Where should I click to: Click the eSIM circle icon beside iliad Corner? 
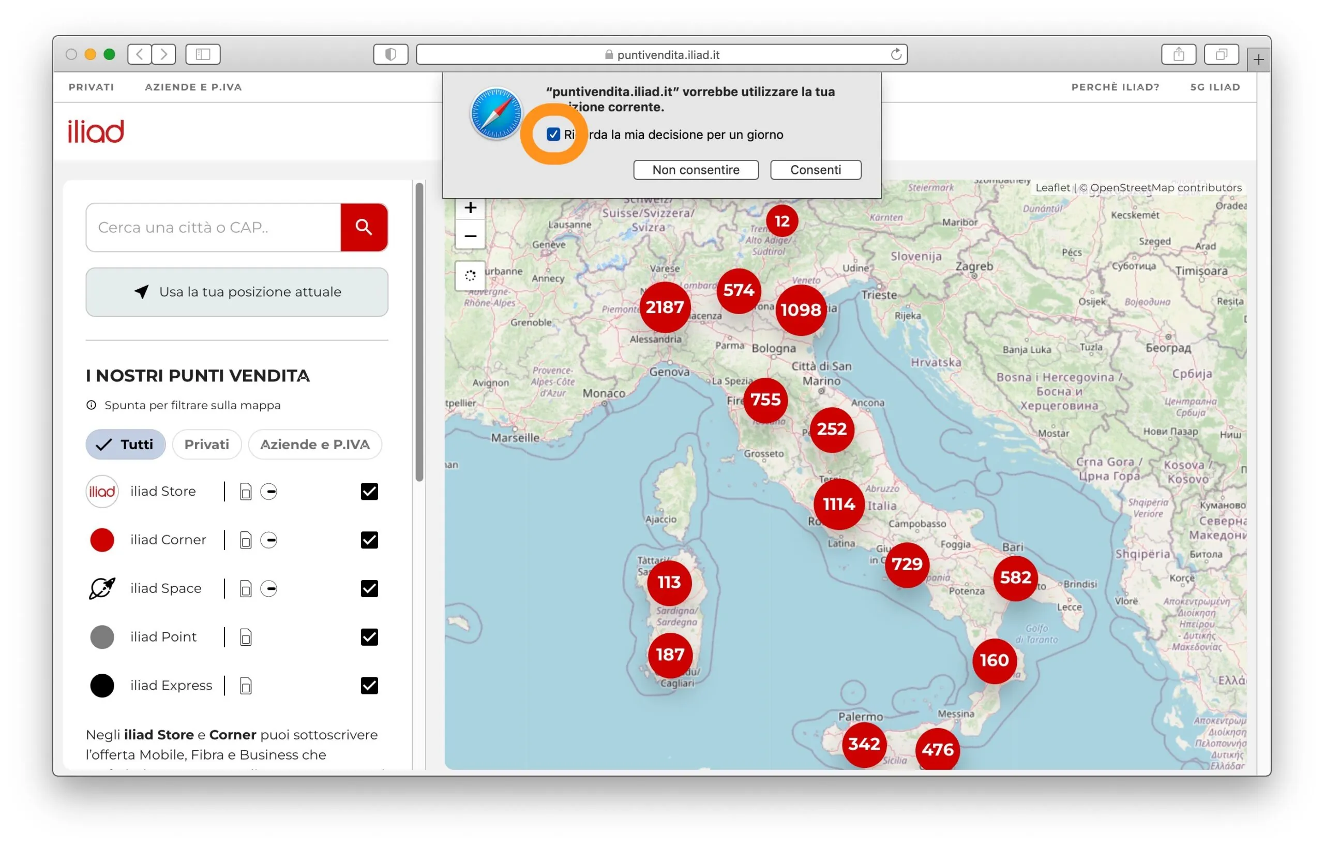[269, 540]
